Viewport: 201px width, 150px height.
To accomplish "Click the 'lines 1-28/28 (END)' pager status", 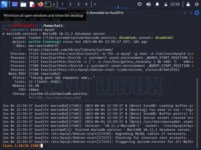I will 22,146.
